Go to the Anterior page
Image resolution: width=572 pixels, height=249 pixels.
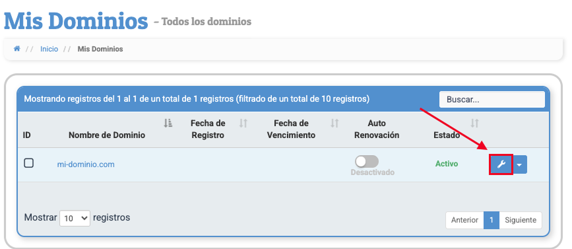pyautogui.click(x=464, y=220)
